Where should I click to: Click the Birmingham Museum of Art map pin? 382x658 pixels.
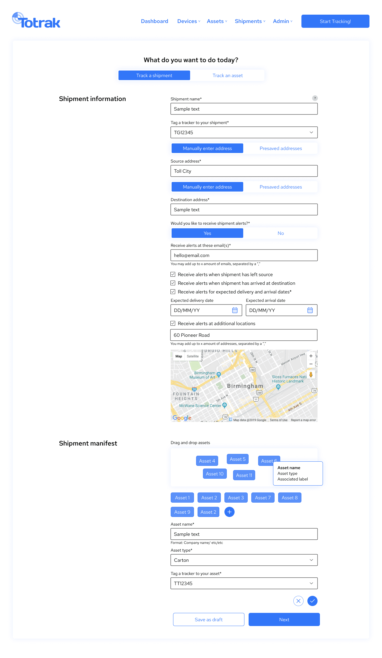(219, 374)
